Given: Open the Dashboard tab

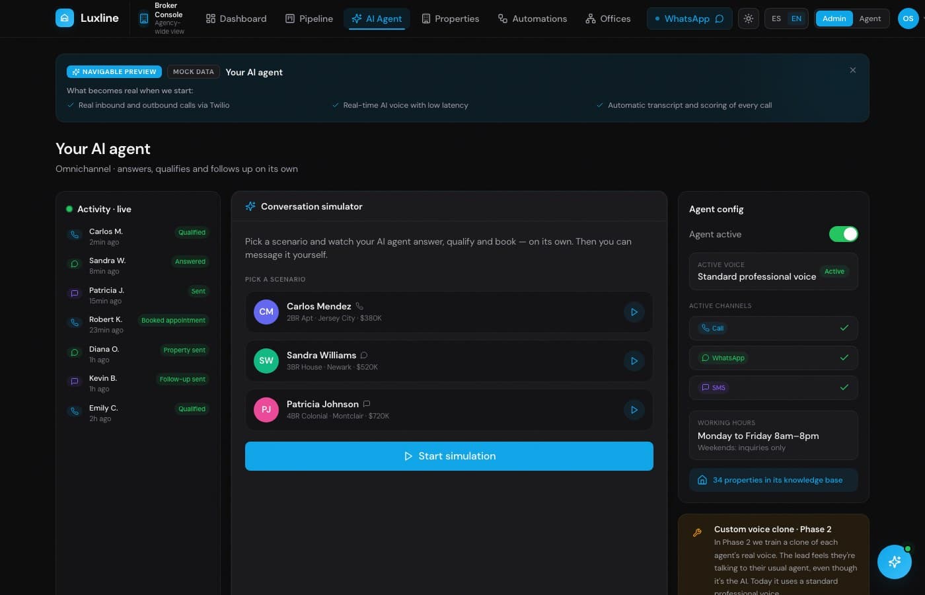Looking at the screenshot, I should pyautogui.click(x=236, y=19).
